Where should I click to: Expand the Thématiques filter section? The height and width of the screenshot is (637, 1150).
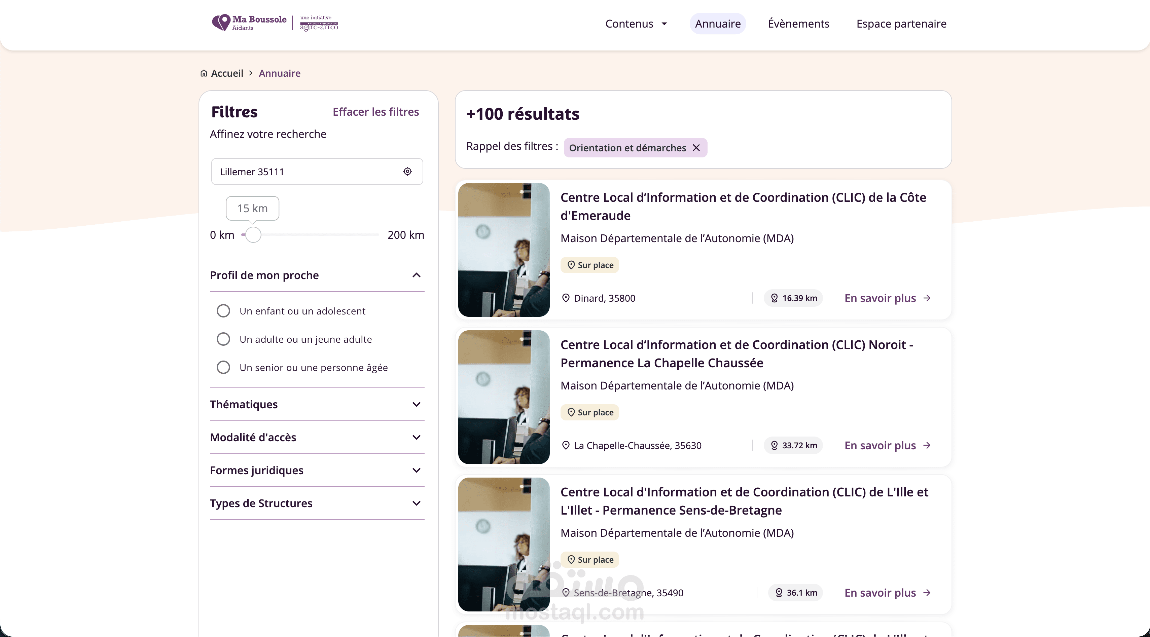pos(317,404)
